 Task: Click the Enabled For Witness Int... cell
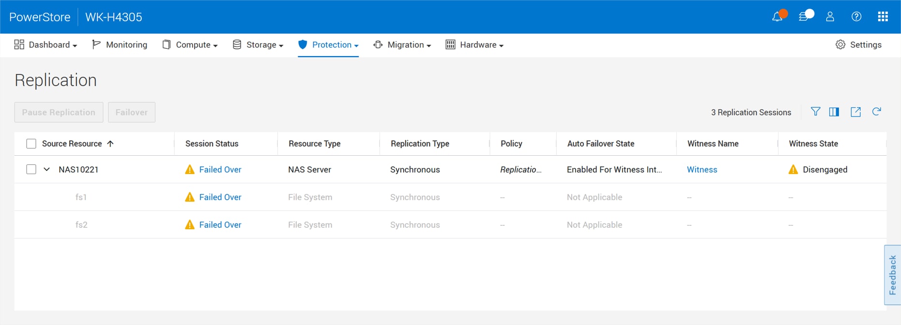[614, 169]
